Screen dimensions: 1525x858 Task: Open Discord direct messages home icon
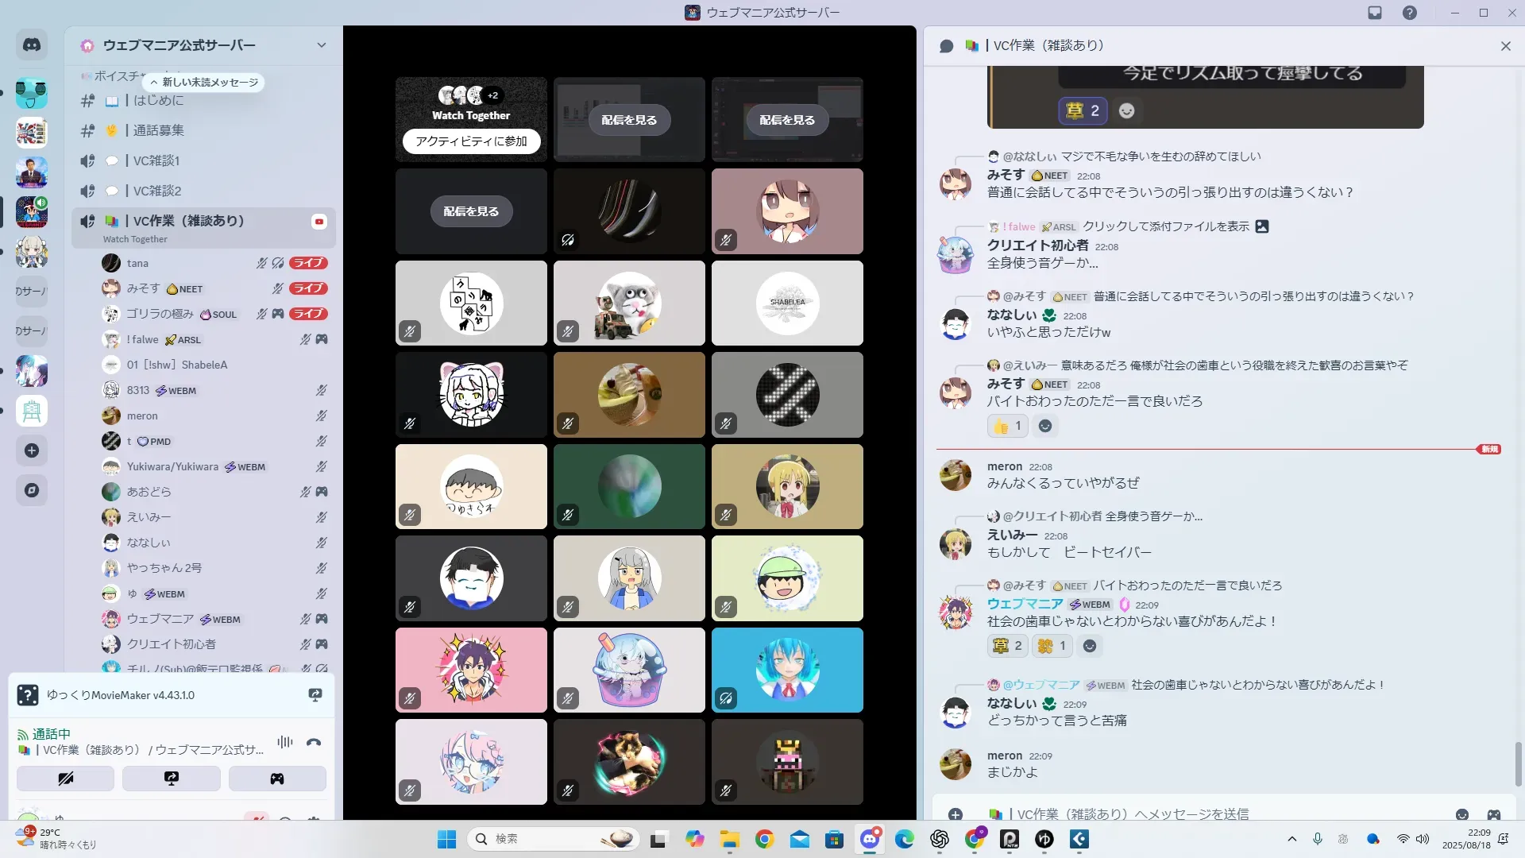tap(32, 45)
